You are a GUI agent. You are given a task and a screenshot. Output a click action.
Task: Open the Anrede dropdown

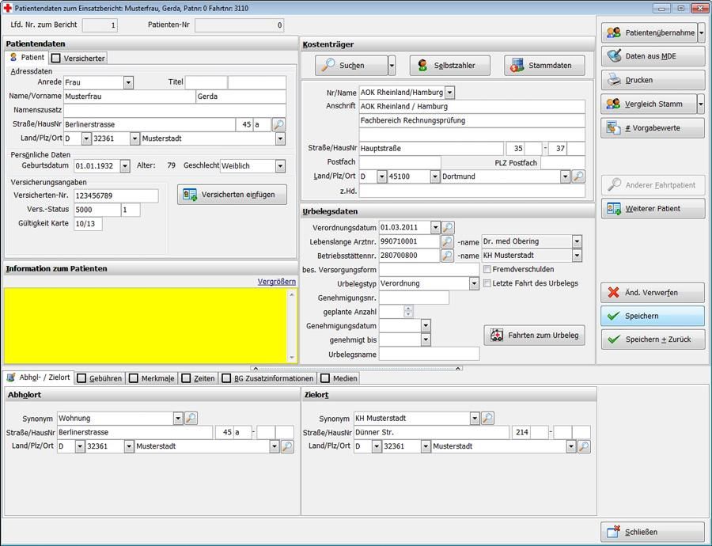point(128,82)
